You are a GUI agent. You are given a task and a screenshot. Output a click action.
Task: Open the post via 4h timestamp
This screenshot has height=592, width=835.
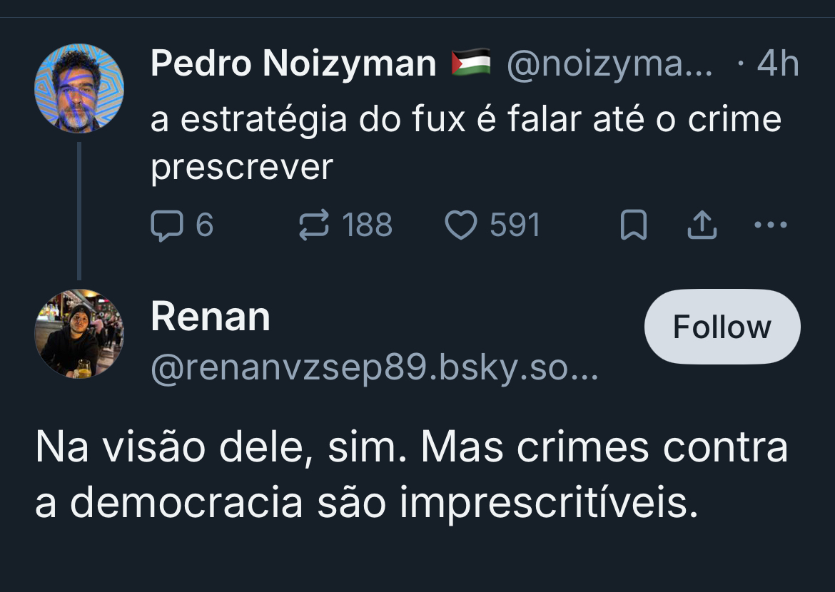click(x=777, y=64)
